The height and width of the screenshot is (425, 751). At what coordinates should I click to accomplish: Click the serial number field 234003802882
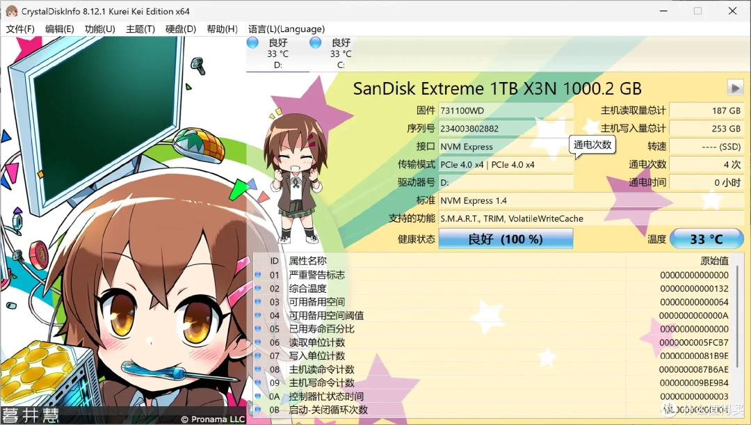coord(506,129)
